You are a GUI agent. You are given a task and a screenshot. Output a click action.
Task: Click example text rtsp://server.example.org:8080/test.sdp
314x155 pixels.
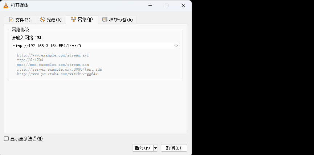[60, 70]
